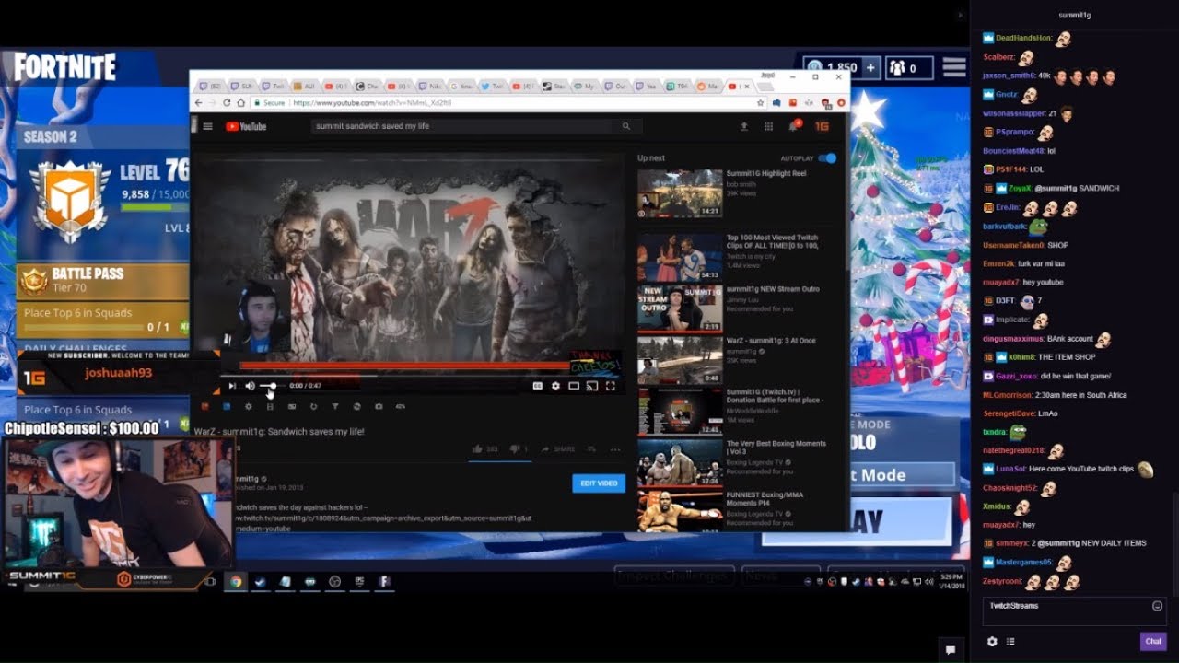Open the video's more actions ellipsis
The width and height of the screenshot is (1179, 663).
(615, 449)
